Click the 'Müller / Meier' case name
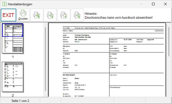The height and width of the screenshot is (104, 172). pyautogui.click(x=68, y=31)
